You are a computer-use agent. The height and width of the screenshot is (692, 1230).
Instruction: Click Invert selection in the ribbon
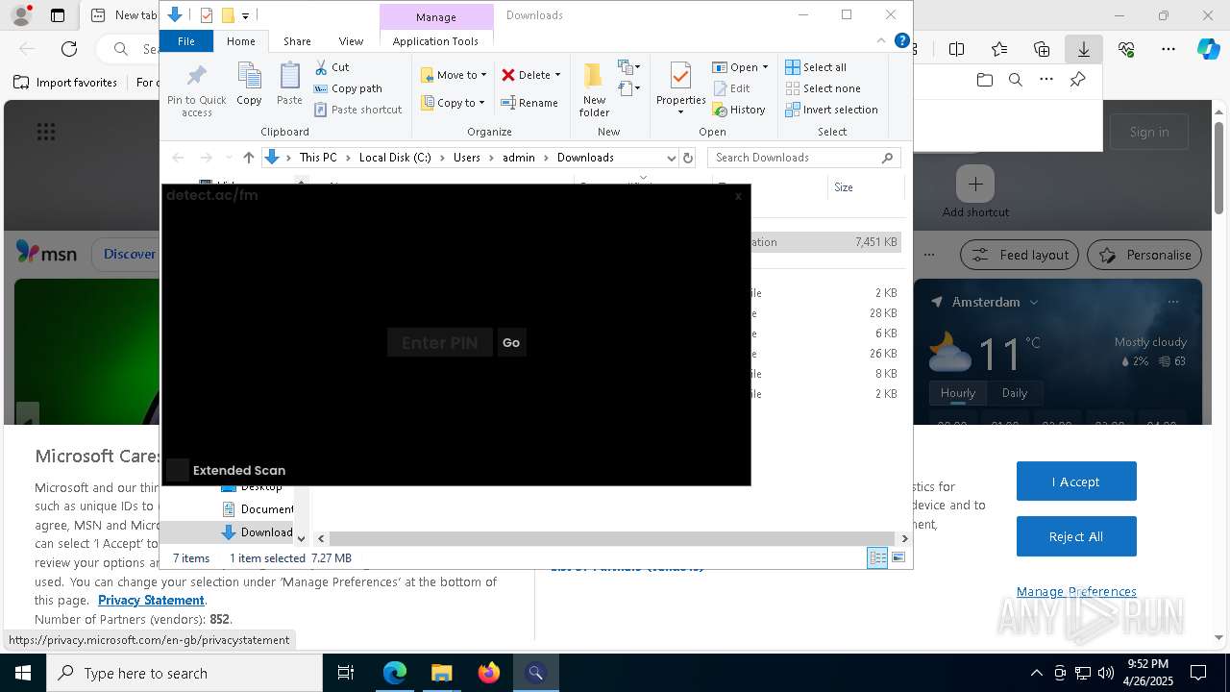[831, 110]
